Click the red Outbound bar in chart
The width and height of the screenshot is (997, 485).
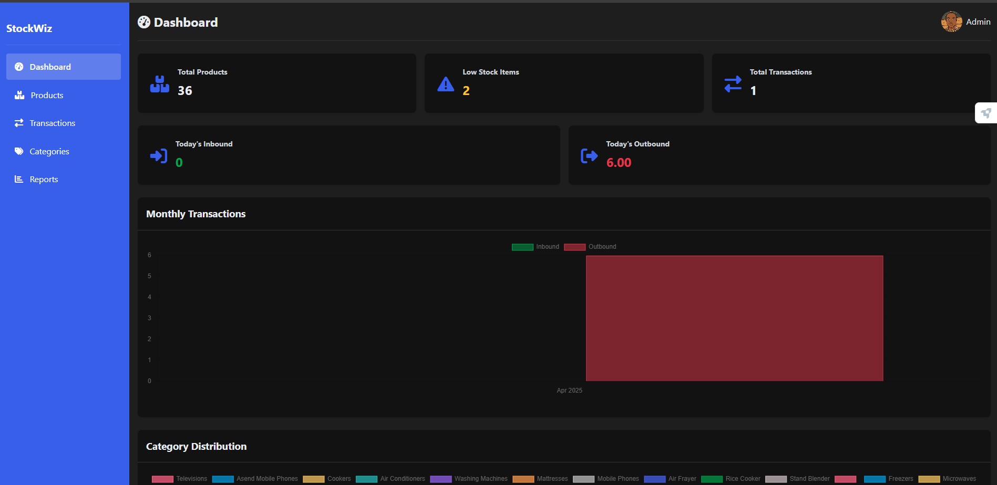pos(734,318)
